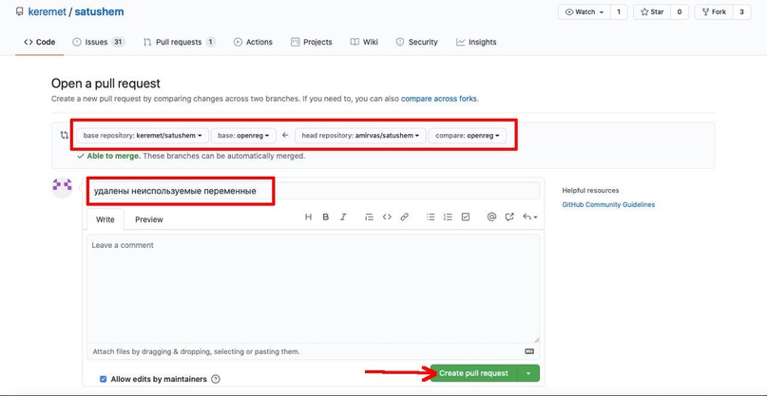Toggle bold text formatting

[x=325, y=217]
